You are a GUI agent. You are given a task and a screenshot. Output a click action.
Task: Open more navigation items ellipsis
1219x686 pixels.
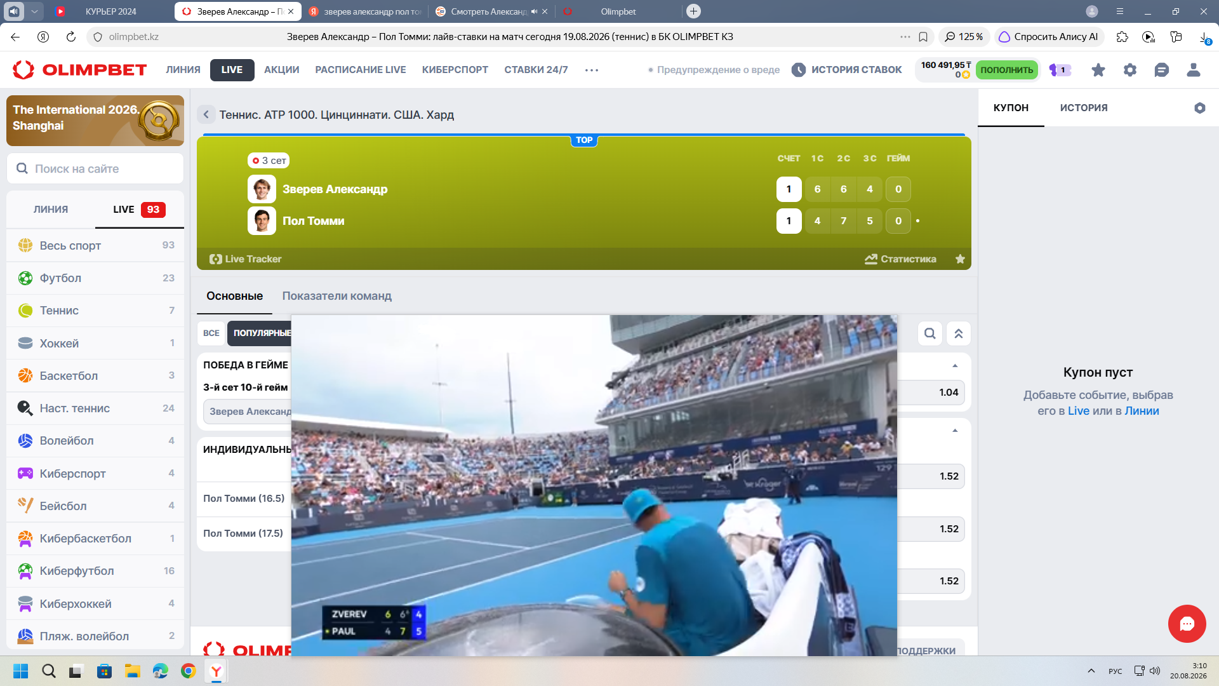[x=592, y=70]
